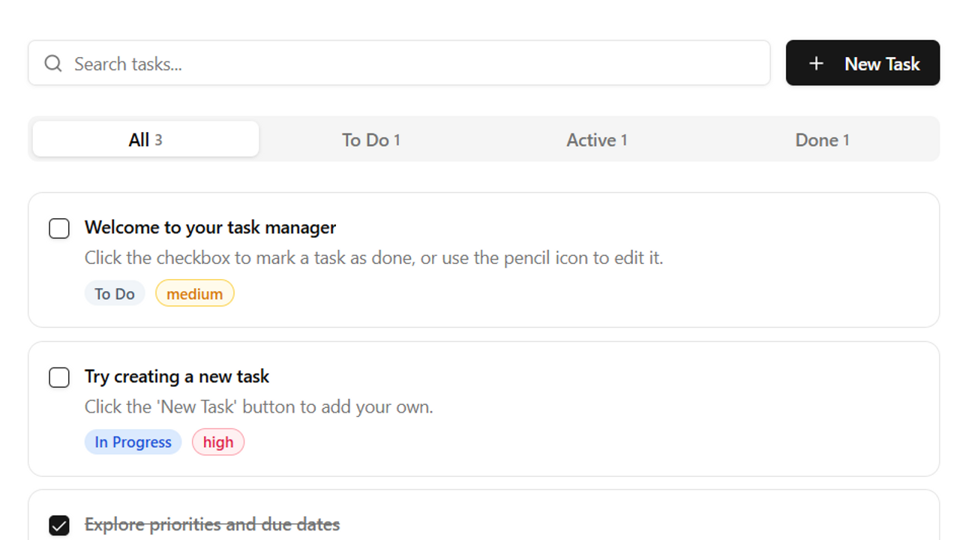
Task: Click the 'New Task' button description text
Action: point(259,407)
